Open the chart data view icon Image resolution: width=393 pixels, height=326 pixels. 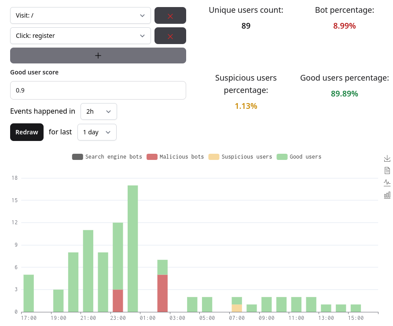[387, 170]
